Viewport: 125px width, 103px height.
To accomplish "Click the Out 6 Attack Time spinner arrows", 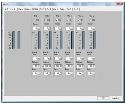I will click(94, 58).
